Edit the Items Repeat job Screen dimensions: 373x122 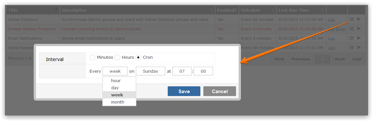point(352,47)
